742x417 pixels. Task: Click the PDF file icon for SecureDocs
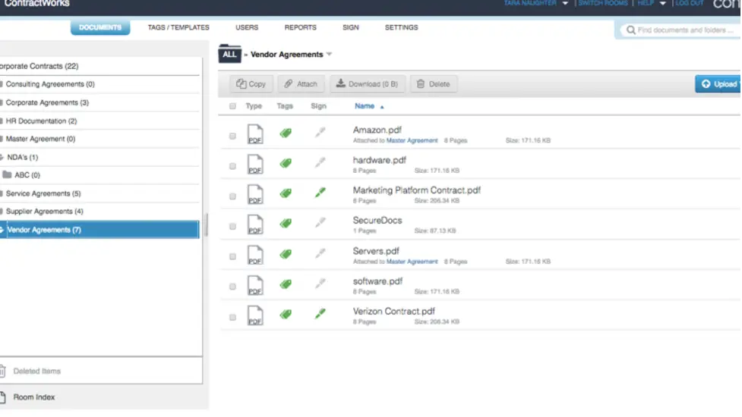click(x=255, y=224)
